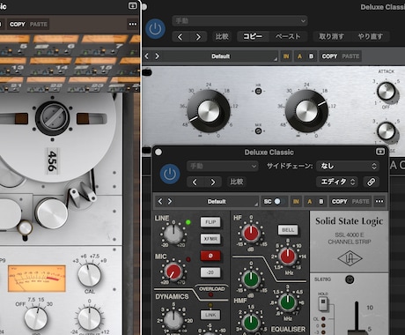Click 取り消す undo button
This screenshot has height=335, width=405.
331,36
